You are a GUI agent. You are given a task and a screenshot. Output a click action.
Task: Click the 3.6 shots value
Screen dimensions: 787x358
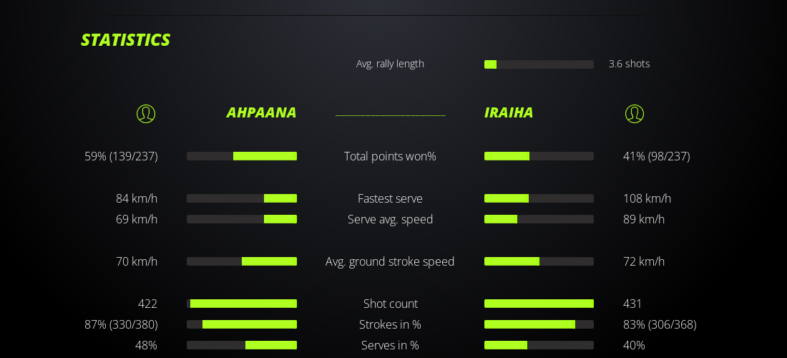coord(629,64)
